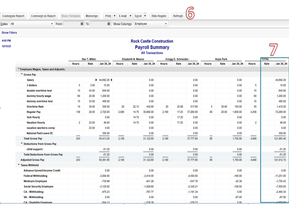Collapse the Gross Pay group
The image size is (289, 217).
(x=22, y=74)
